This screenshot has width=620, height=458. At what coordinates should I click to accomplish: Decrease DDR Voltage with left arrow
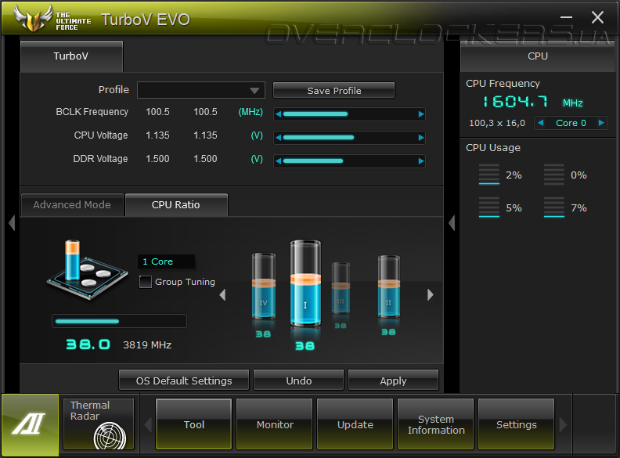coord(279,161)
